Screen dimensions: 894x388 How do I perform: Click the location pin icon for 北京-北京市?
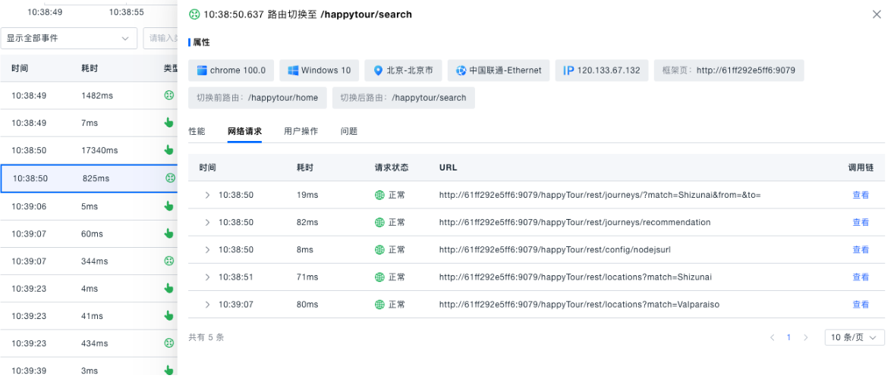(x=378, y=70)
